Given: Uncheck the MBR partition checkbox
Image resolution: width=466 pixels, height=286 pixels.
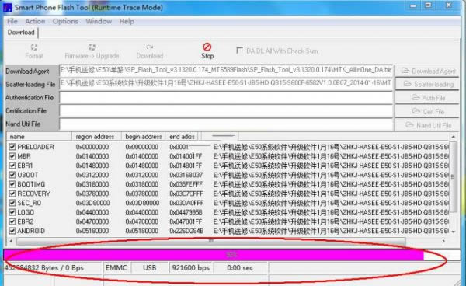Looking at the screenshot, I should coord(12,156).
